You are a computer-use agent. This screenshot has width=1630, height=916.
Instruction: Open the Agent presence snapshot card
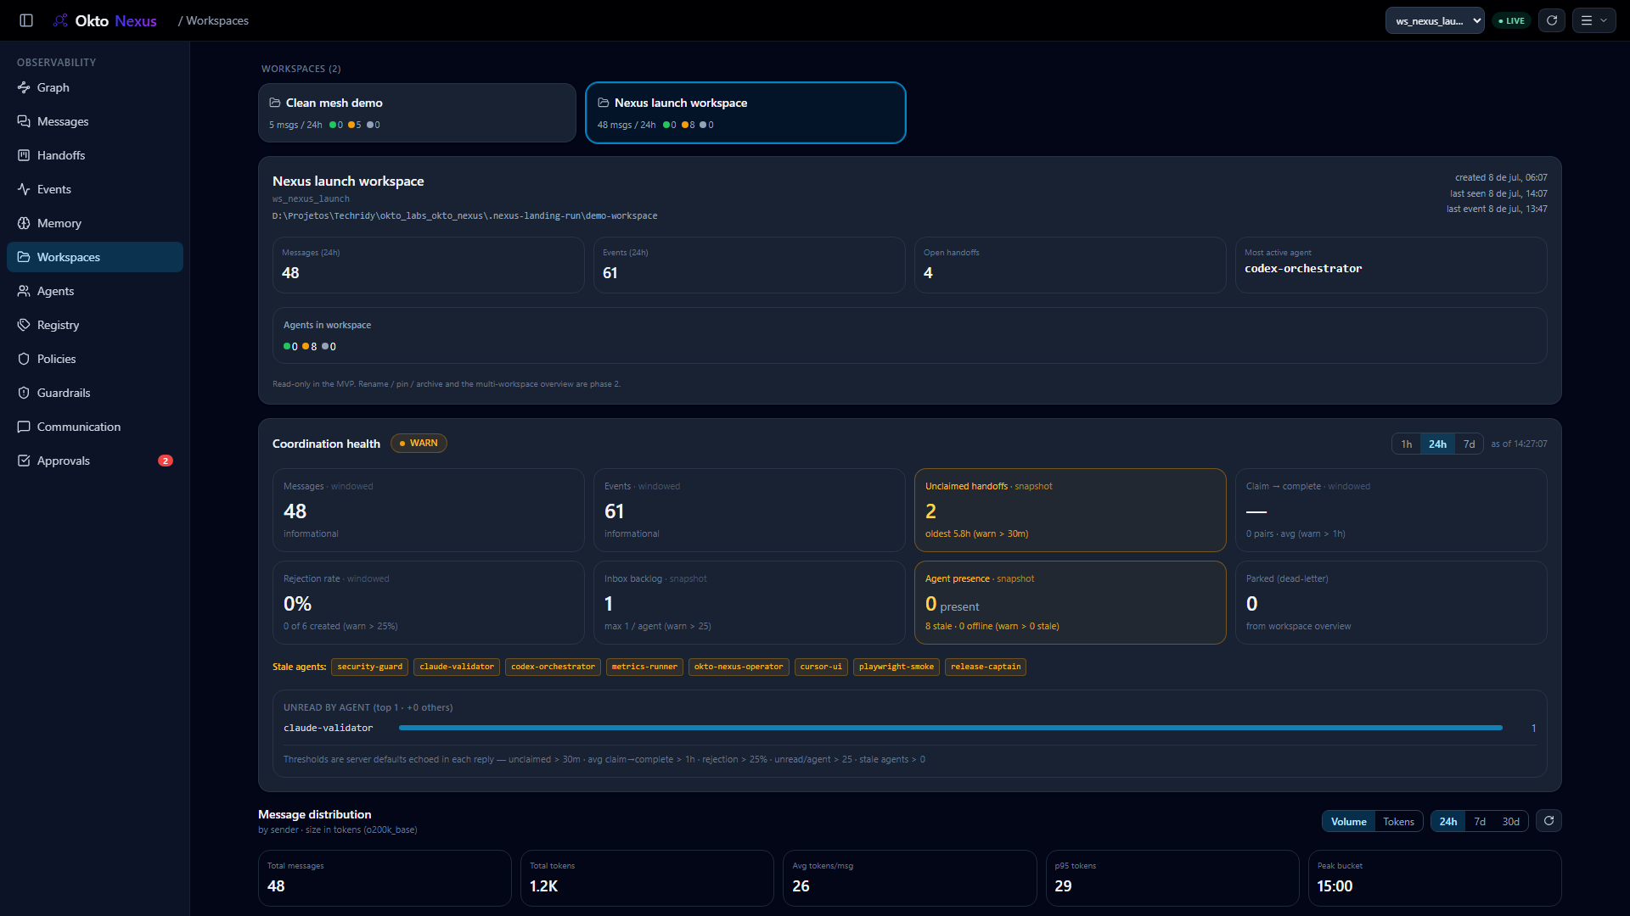1070,602
